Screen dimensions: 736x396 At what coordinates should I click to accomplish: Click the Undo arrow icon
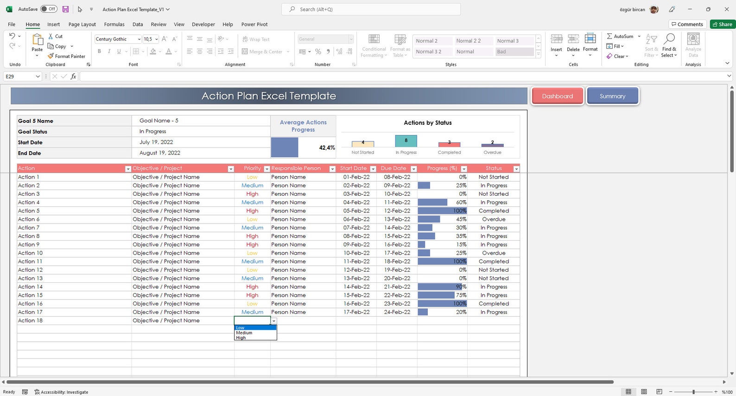click(13, 36)
